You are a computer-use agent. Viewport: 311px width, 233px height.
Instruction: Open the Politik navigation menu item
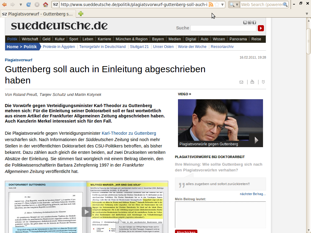click(x=12, y=39)
